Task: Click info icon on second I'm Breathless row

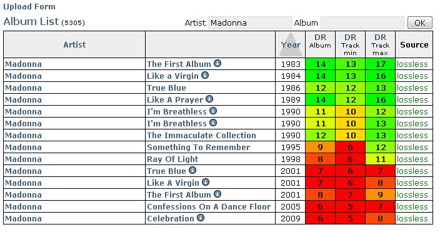Action: click(x=213, y=123)
